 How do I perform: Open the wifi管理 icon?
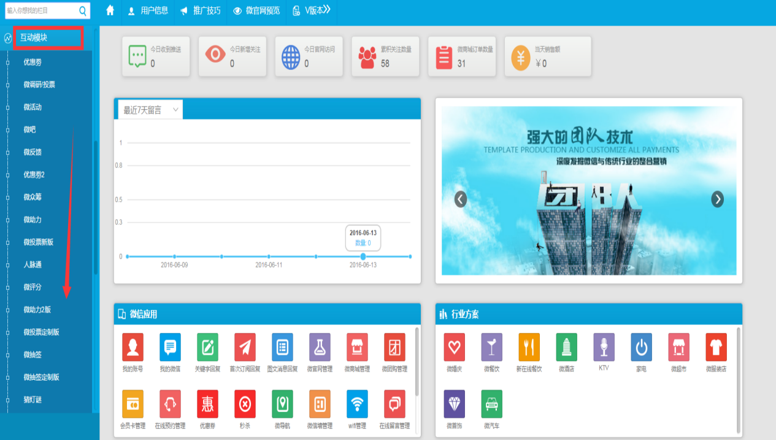tap(357, 404)
